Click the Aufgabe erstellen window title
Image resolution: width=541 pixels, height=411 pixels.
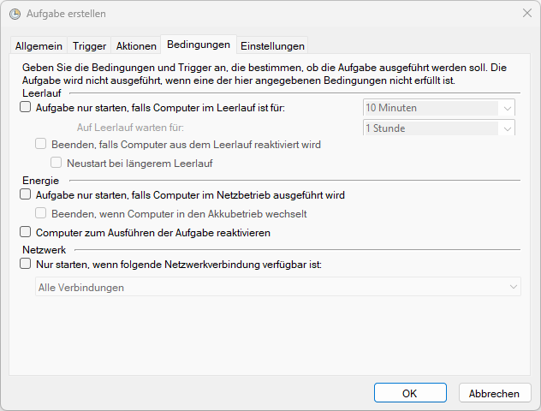click(x=66, y=14)
